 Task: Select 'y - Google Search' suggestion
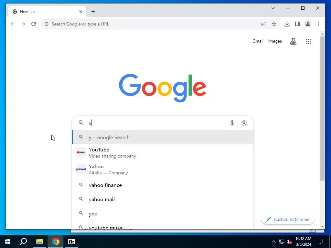(x=163, y=137)
